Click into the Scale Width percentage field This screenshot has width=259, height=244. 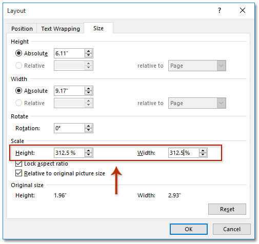click(184, 153)
